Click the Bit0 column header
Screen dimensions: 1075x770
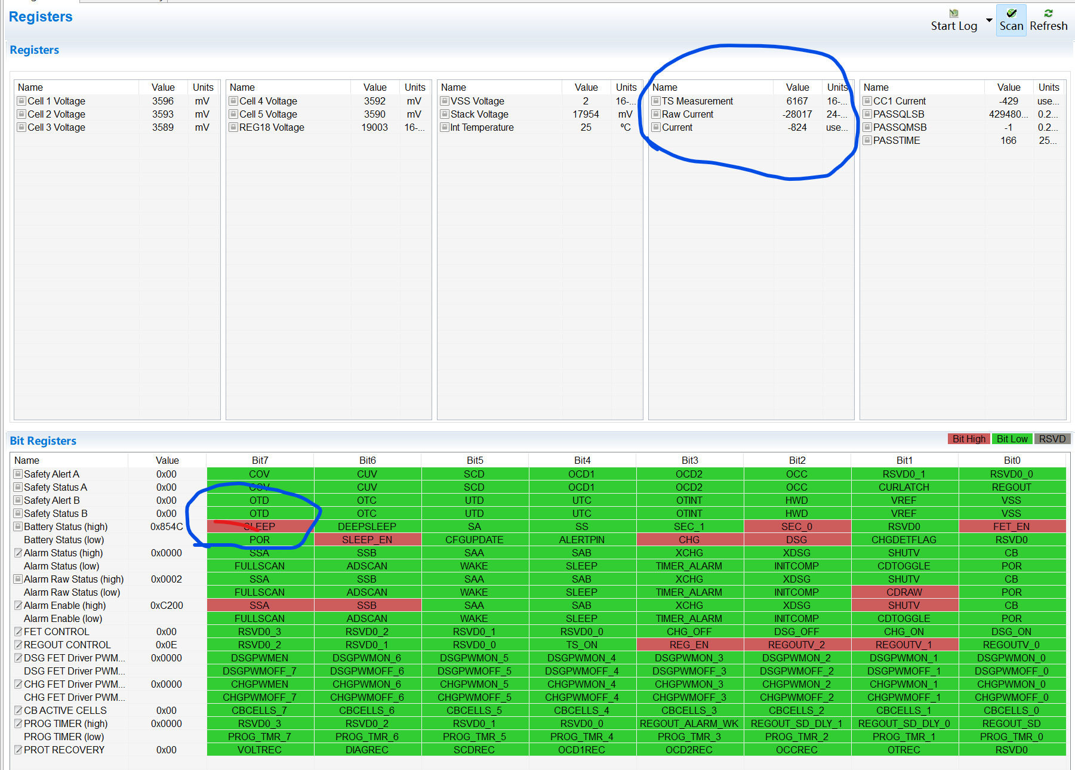(x=1012, y=460)
